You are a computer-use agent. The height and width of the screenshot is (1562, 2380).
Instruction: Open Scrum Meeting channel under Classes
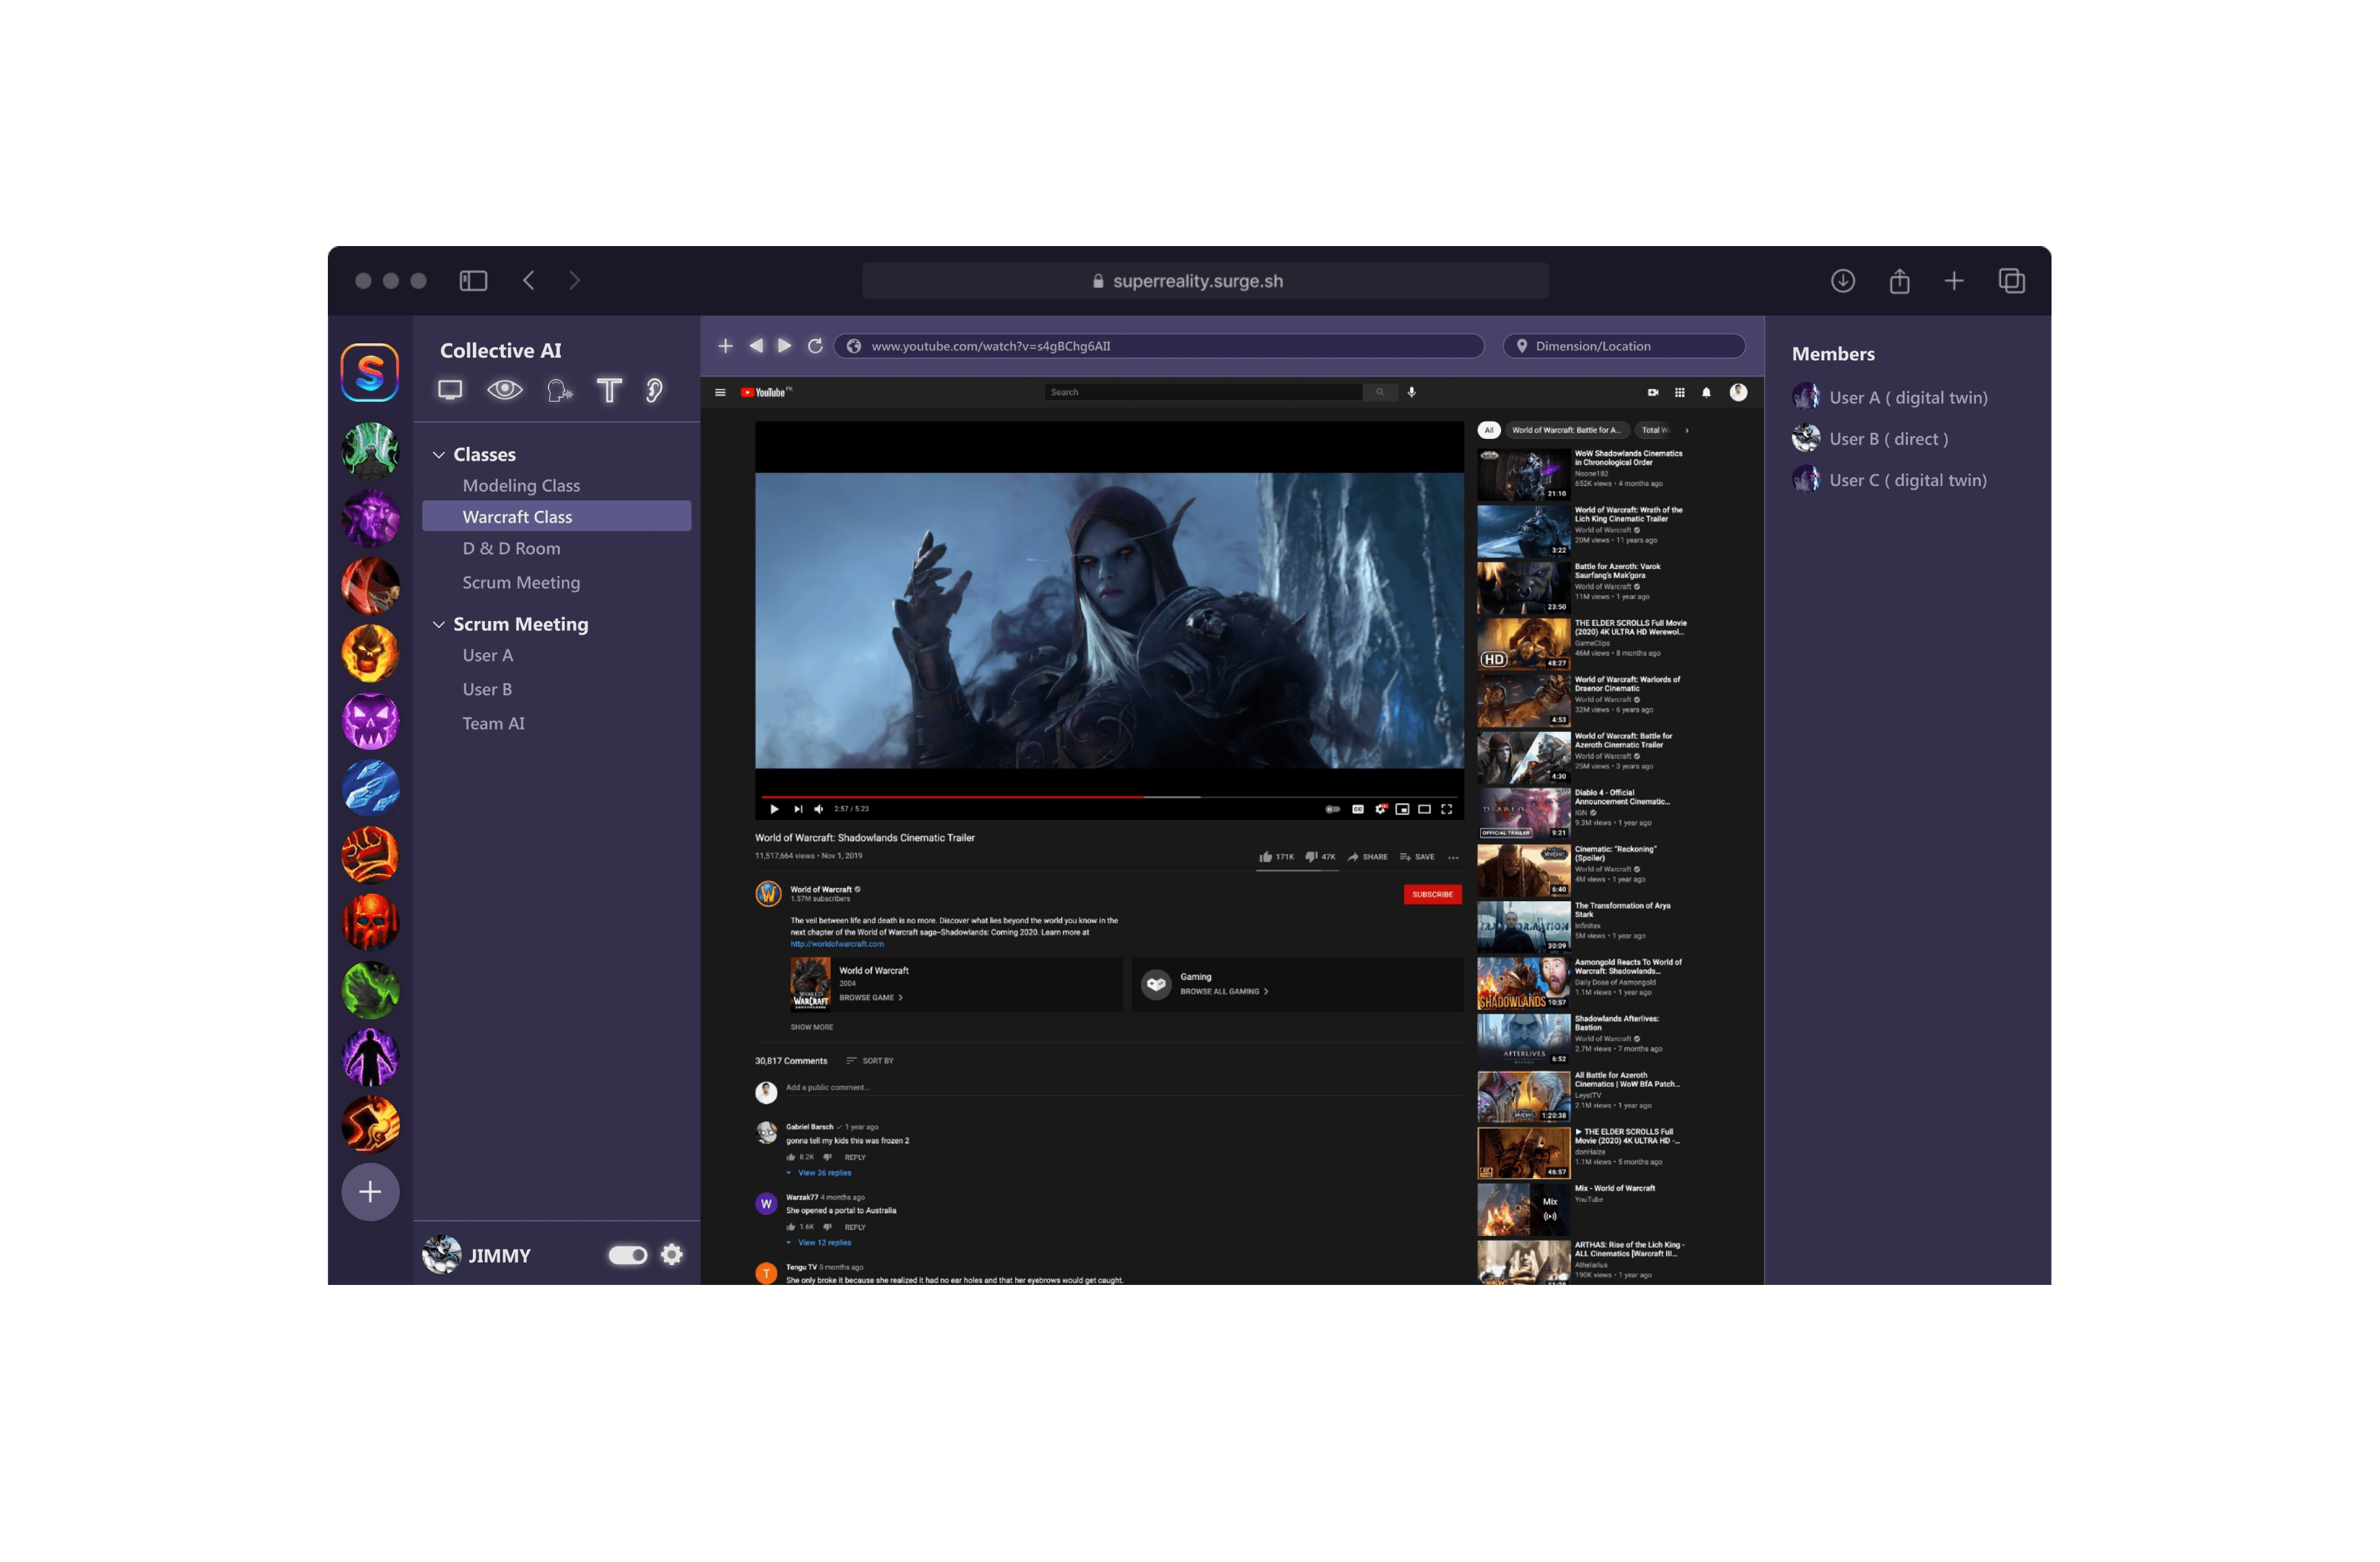[x=521, y=583]
